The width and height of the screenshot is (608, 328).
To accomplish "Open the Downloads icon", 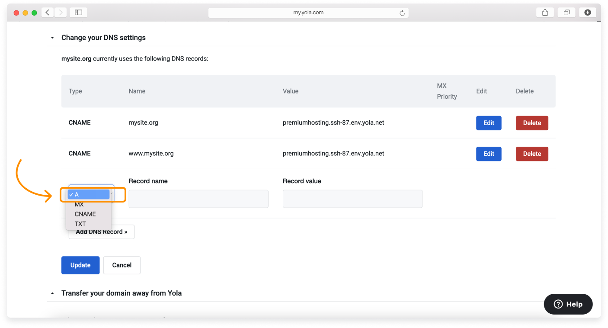I will click(x=587, y=12).
